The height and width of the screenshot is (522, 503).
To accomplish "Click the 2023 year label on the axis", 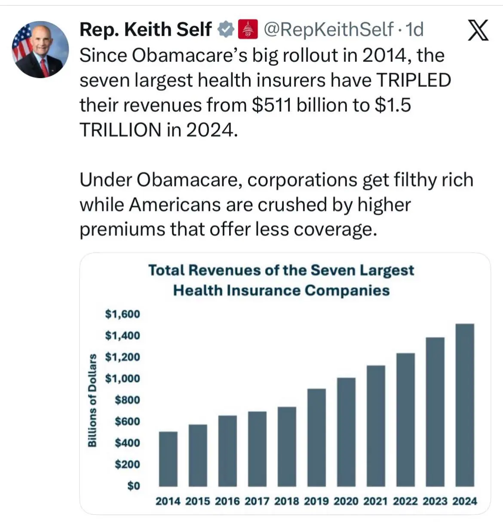I will pyautogui.click(x=435, y=501).
